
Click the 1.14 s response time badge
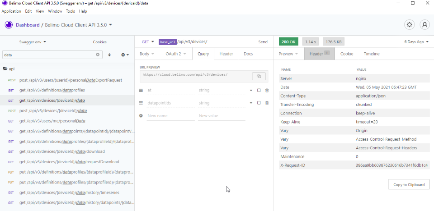click(x=311, y=42)
